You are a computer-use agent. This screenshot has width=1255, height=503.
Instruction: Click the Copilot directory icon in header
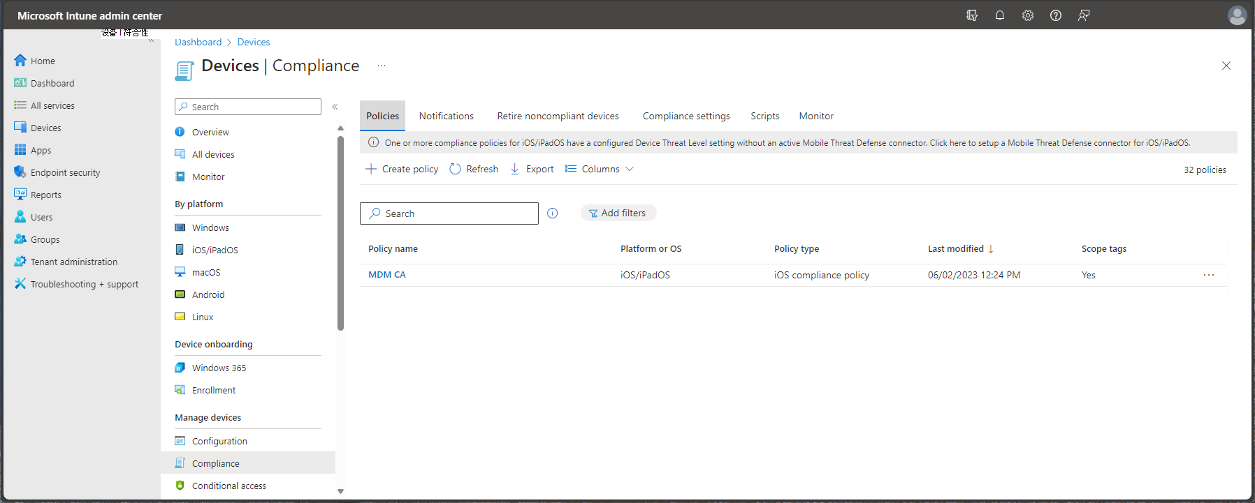coord(971,15)
